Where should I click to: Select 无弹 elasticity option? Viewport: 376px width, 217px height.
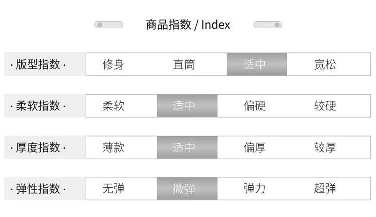click(x=113, y=189)
